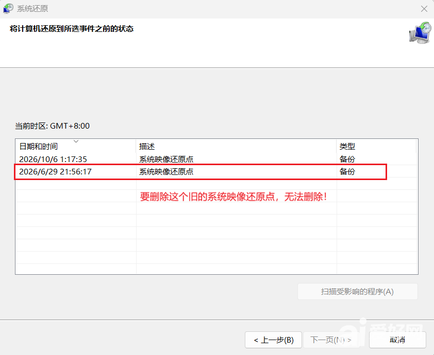This screenshot has height=355, width=434.
Task: Cancel with the 取消 button
Action: click(x=397, y=340)
